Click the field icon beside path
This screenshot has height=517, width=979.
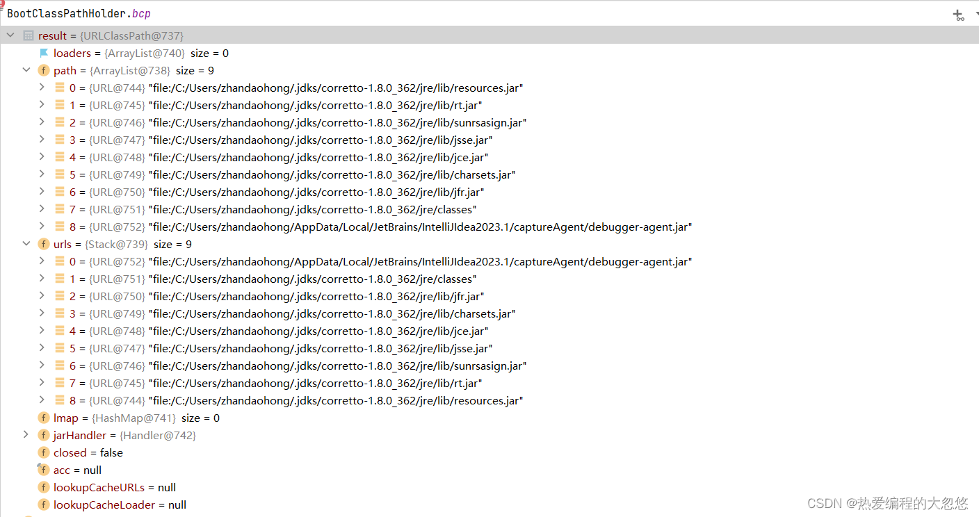44,70
